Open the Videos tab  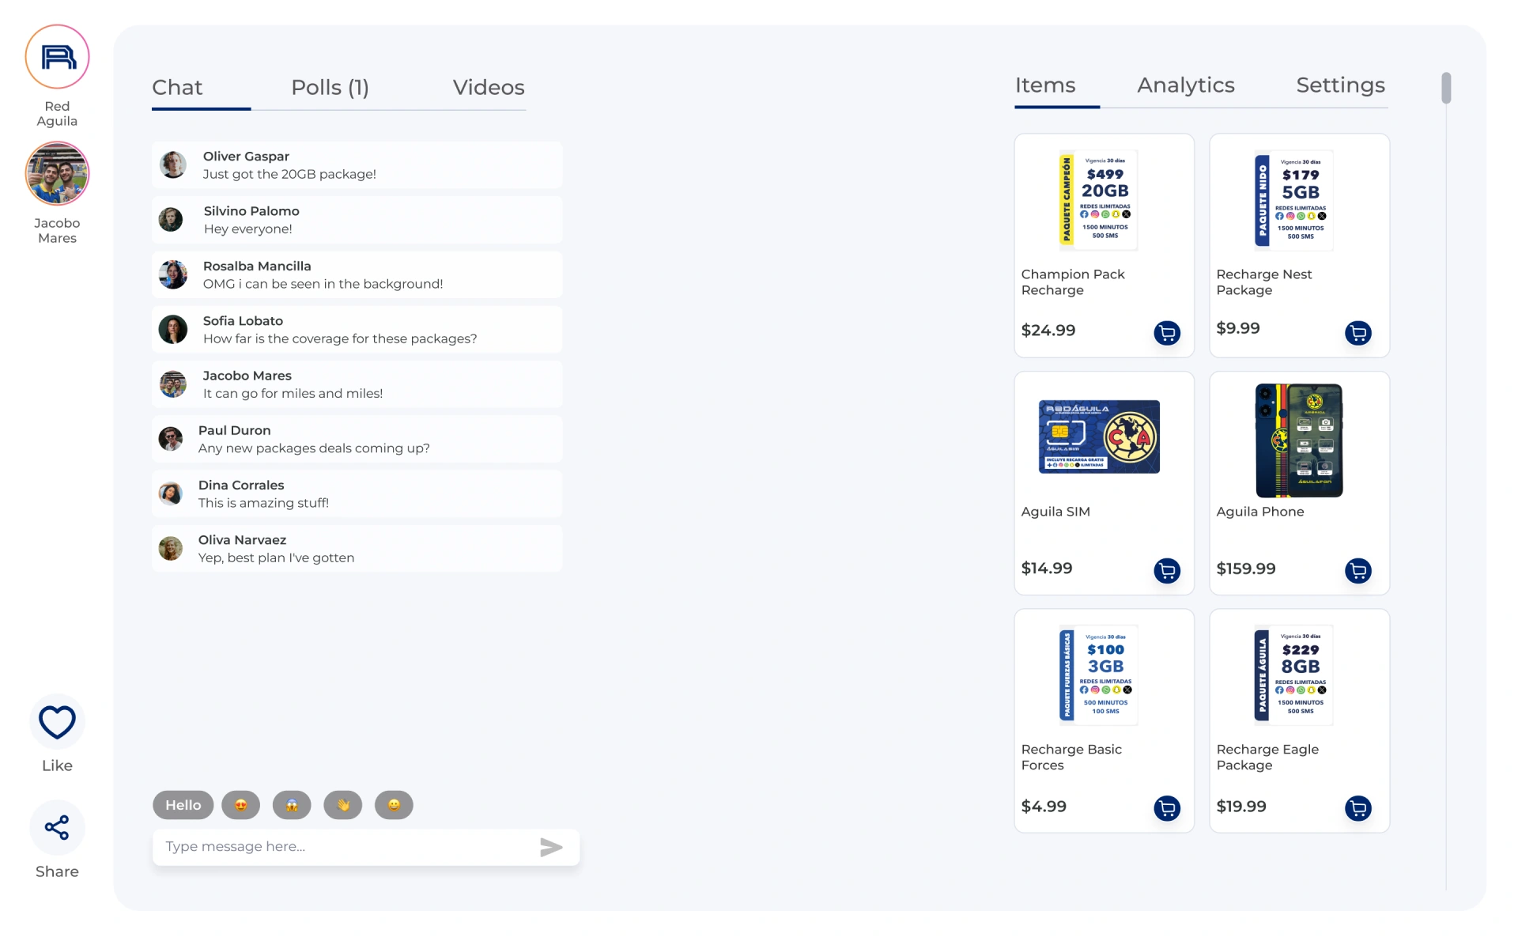click(x=488, y=87)
